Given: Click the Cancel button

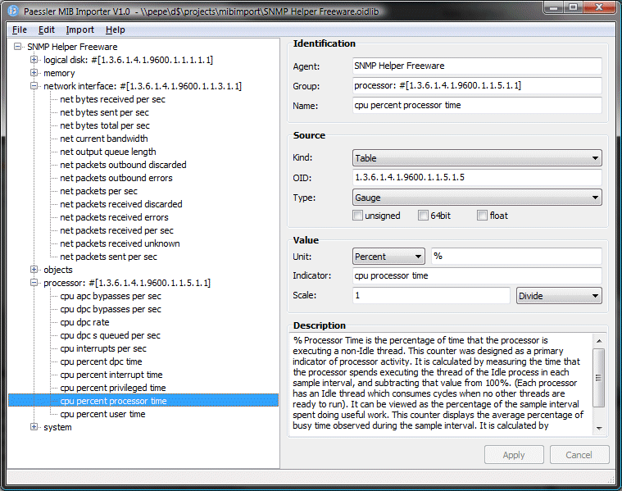Looking at the screenshot, I should (579, 455).
